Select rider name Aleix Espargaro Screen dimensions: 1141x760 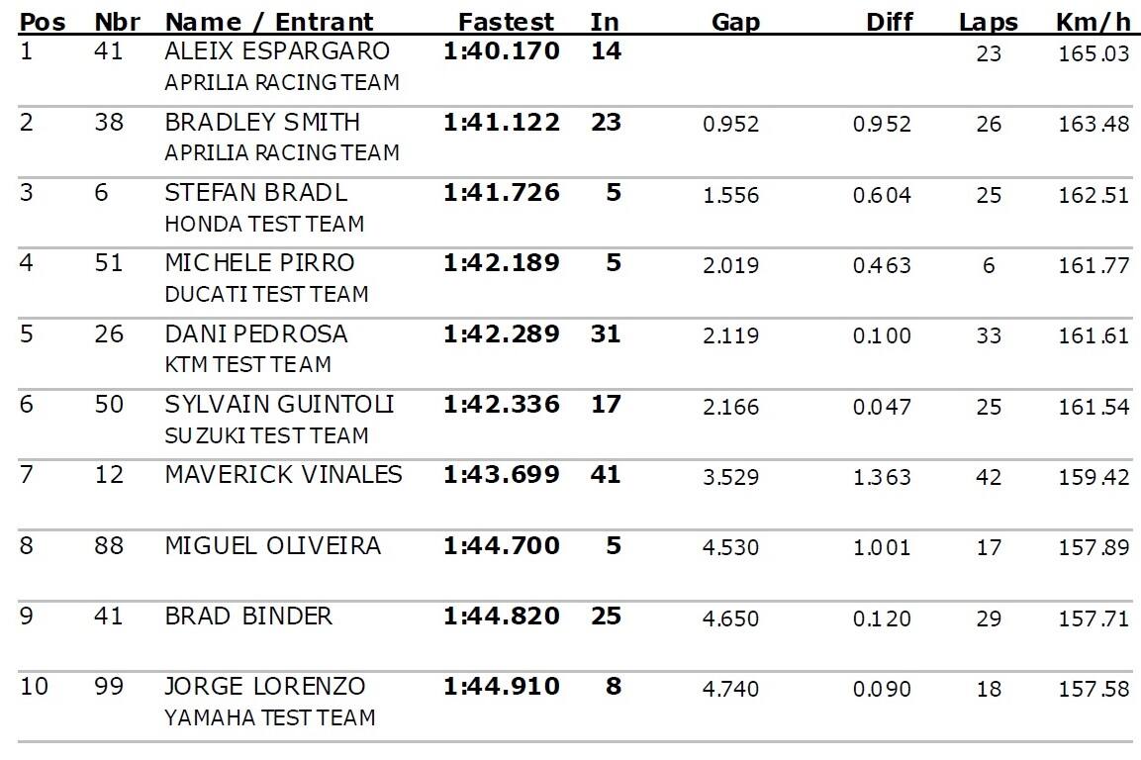click(x=277, y=50)
